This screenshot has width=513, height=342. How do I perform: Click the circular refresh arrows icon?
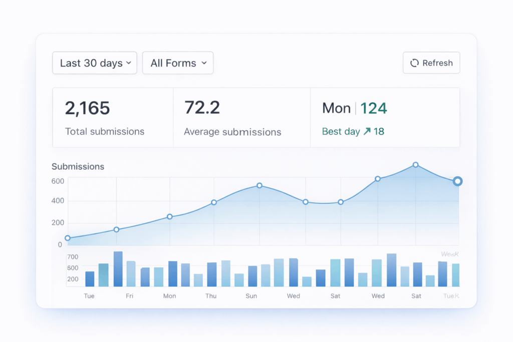[x=414, y=63]
